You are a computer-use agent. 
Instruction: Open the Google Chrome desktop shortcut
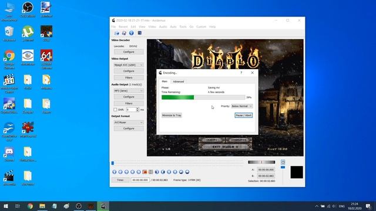coord(9,59)
